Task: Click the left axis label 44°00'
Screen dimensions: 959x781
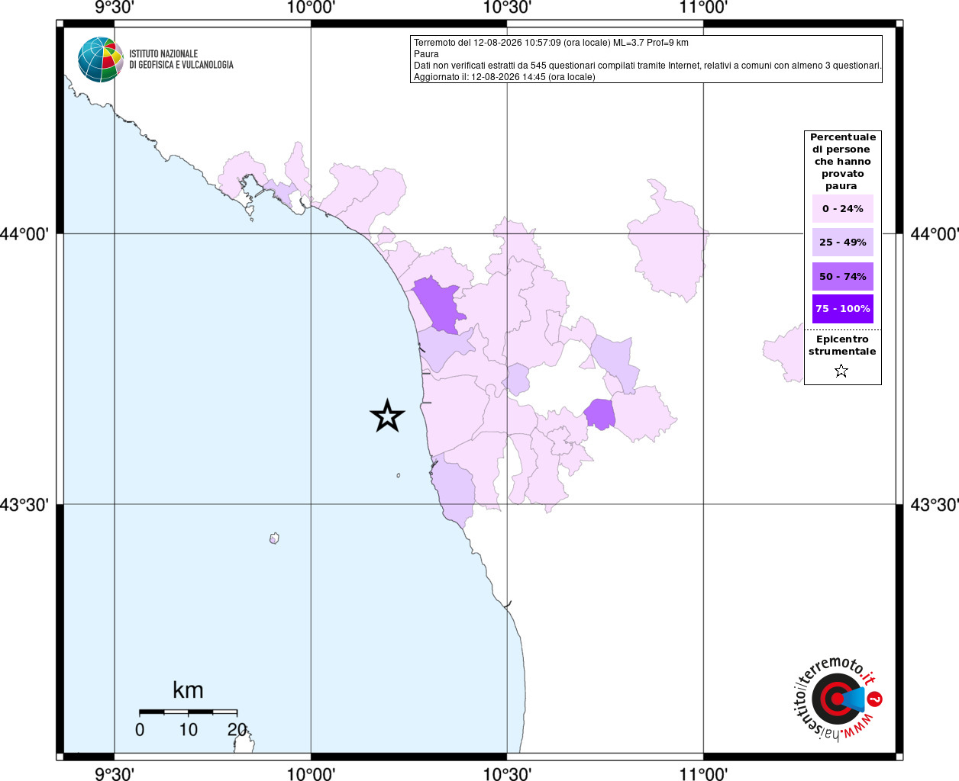Action: click(24, 234)
